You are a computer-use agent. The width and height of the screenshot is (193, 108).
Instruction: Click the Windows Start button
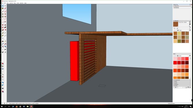pyautogui.click(x=2, y=106)
